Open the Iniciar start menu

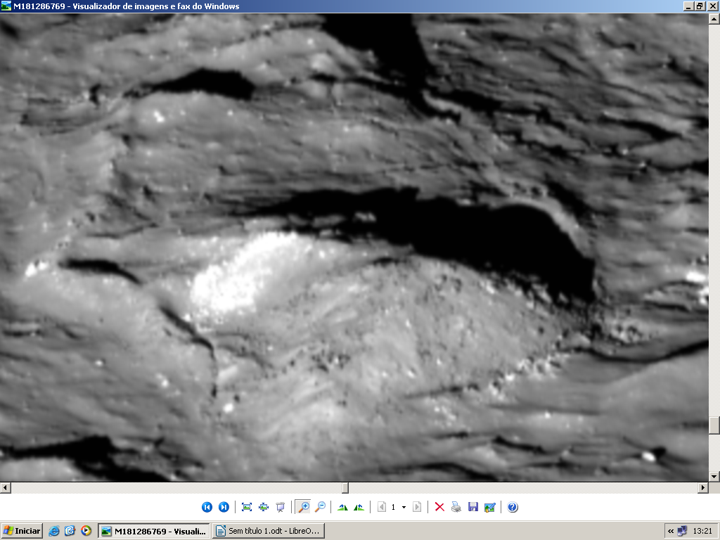(x=22, y=531)
